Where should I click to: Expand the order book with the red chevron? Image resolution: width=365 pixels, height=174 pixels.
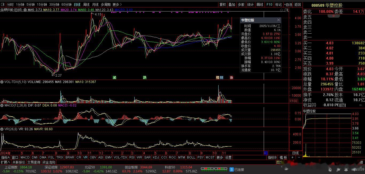point(333,16)
